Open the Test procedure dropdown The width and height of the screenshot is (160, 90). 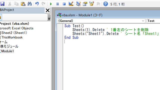tap(153, 21)
